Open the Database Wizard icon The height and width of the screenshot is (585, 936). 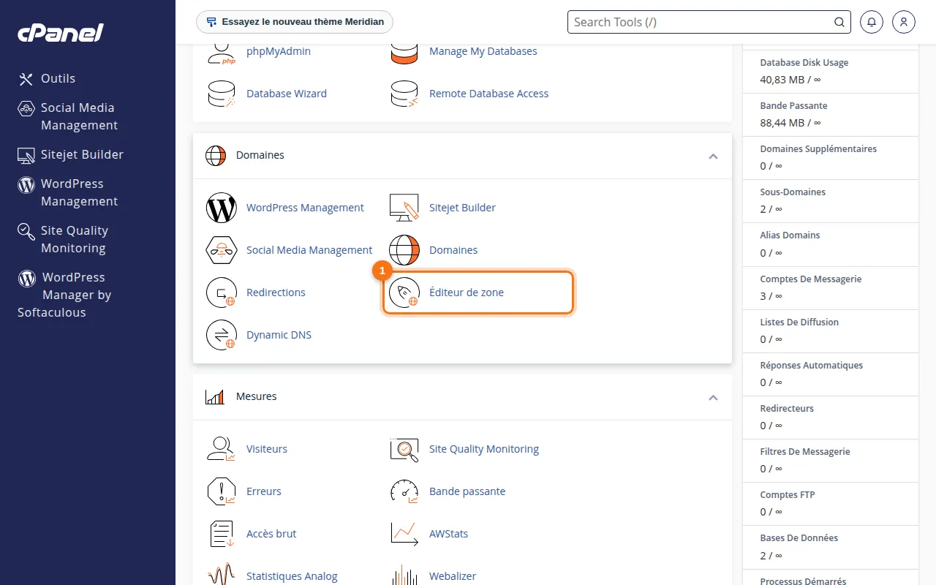[222, 94]
